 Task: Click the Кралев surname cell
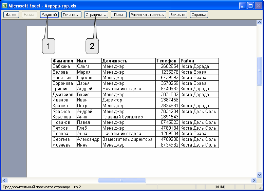pos(64,106)
